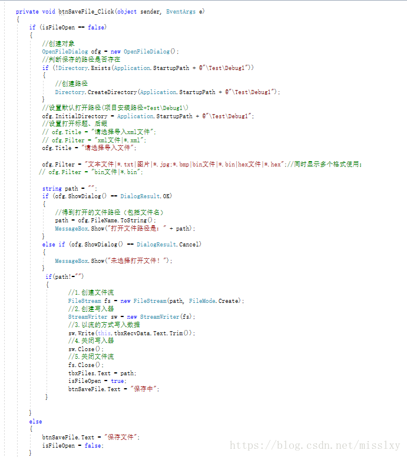
Task: Click the 'else if' DialogResult.Cancel line
Action: tap(122, 244)
